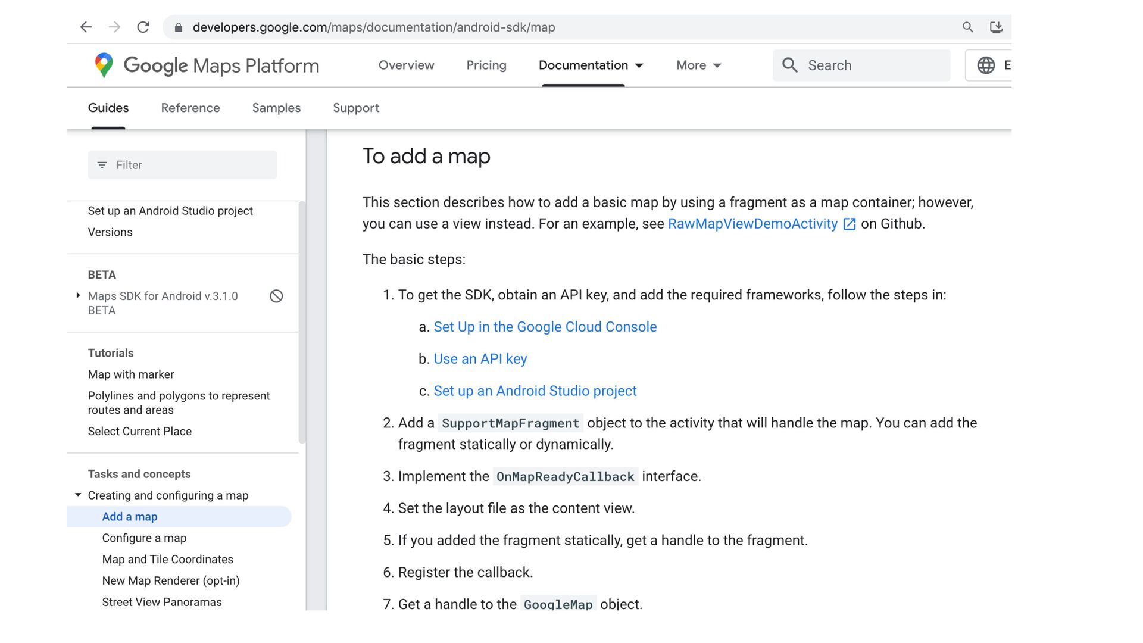Click the deprecated circle-slash icon beside BETA SDK
Screen dimensions: 1143x643
(276, 296)
